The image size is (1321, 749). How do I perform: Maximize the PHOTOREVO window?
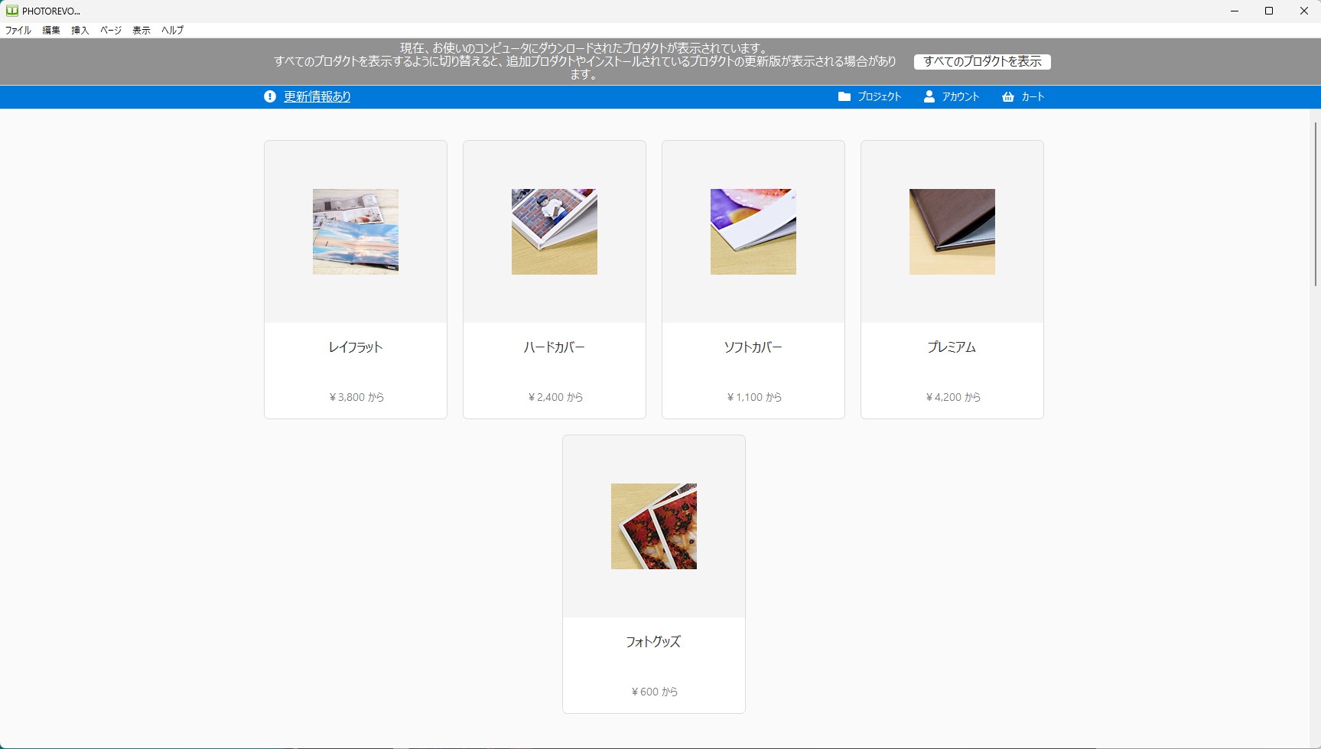1269,11
